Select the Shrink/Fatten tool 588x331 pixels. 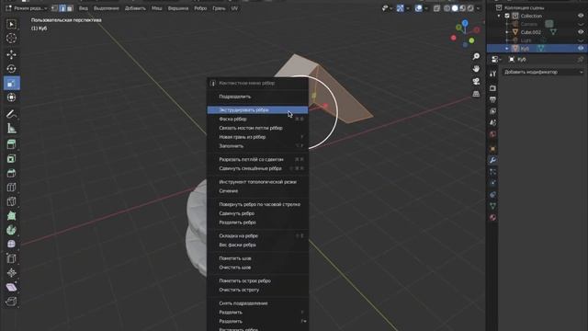point(11,273)
